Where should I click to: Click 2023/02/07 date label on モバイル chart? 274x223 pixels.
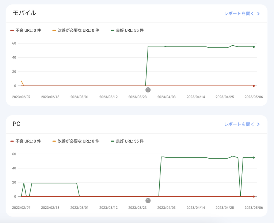pos(21,97)
